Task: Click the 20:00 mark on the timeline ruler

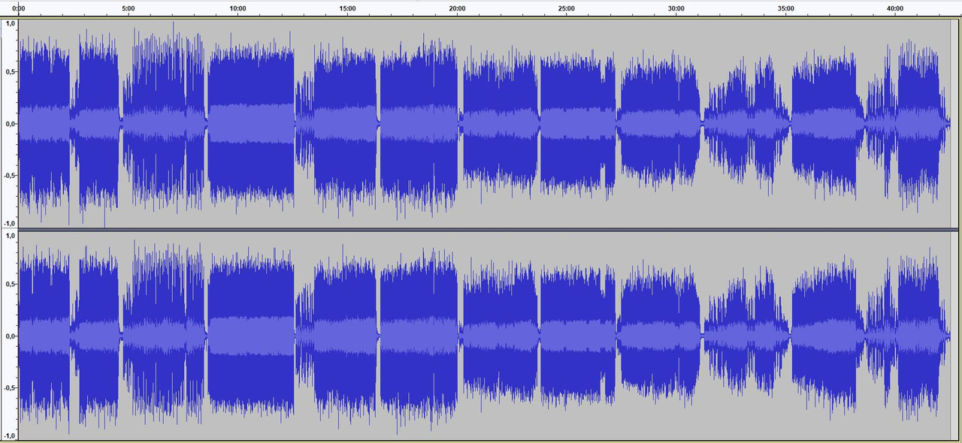Action: (x=457, y=8)
